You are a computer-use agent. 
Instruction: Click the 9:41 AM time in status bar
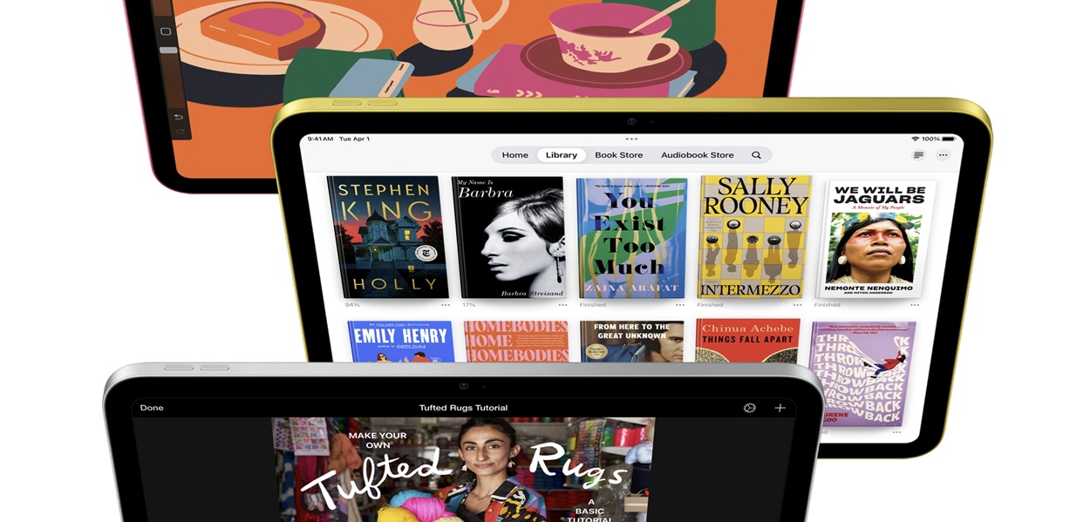coord(321,139)
